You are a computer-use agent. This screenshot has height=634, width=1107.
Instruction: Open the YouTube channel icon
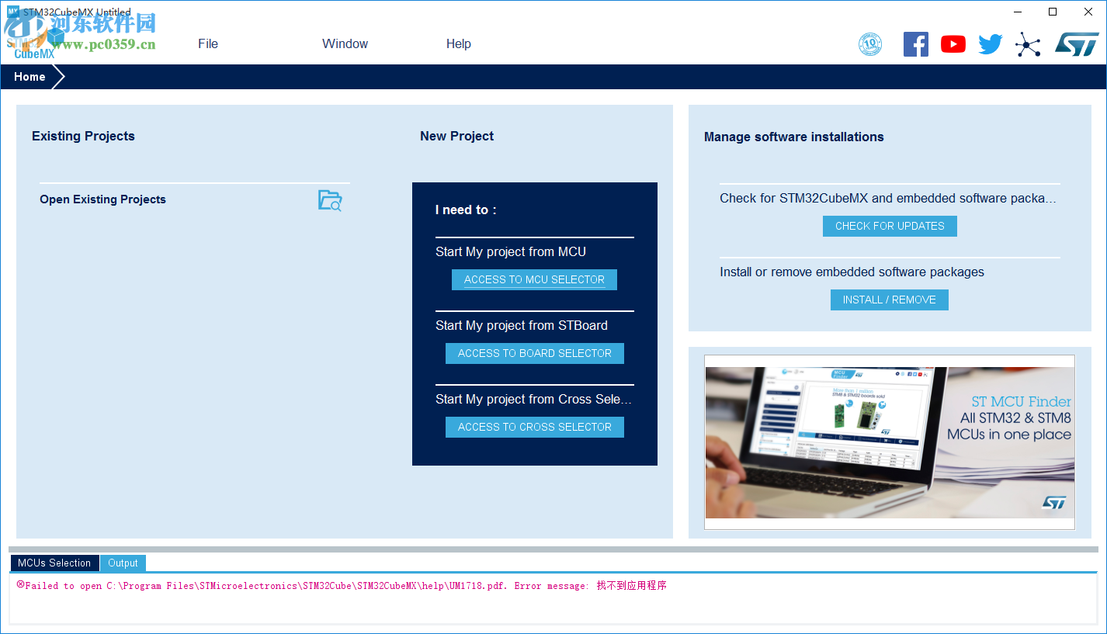click(953, 44)
